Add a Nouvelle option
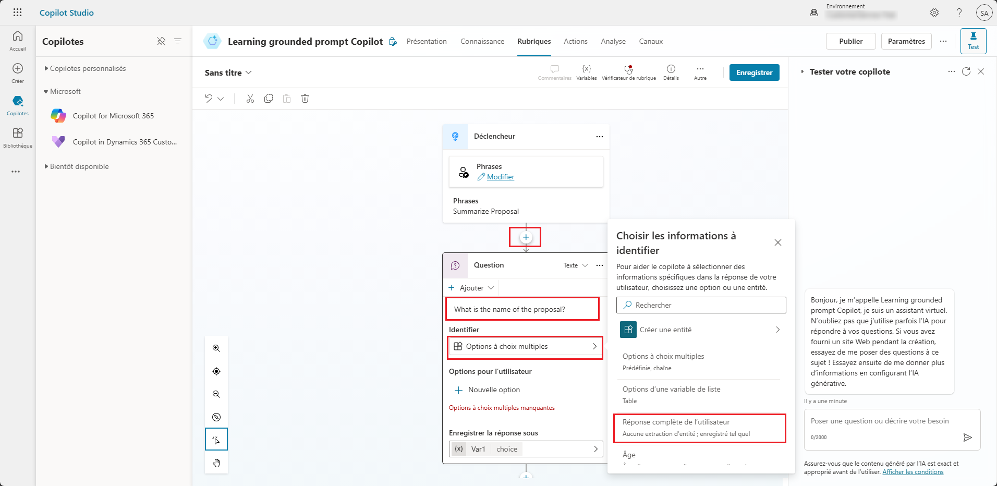This screenshot has width=997, height=486. coord(488,390)
